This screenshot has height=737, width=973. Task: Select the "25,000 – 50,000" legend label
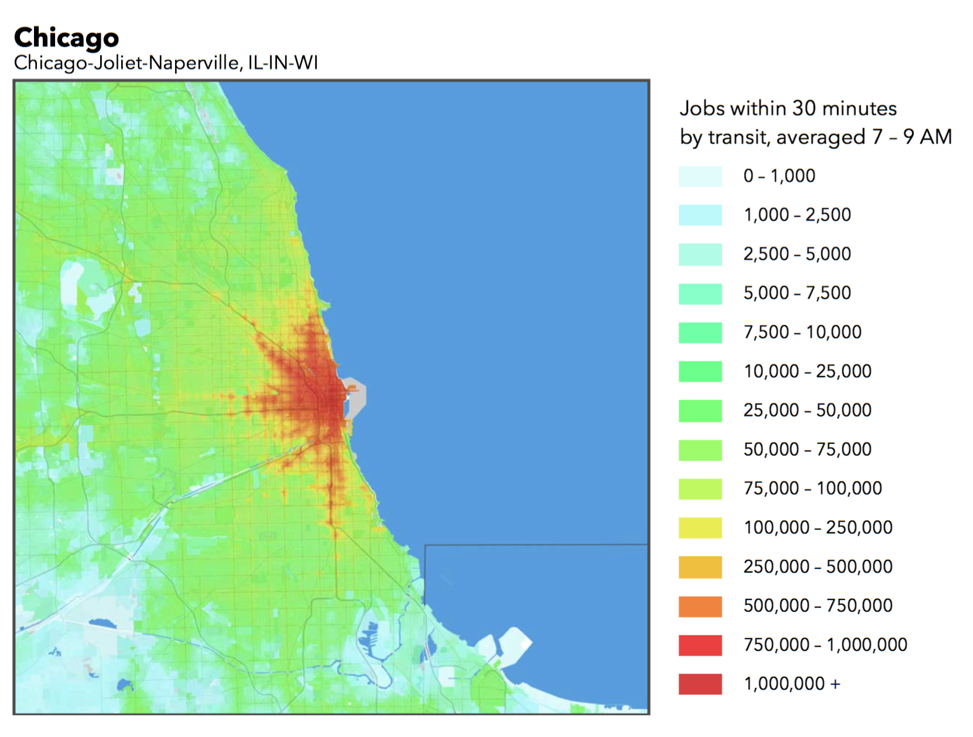[807, 410]
